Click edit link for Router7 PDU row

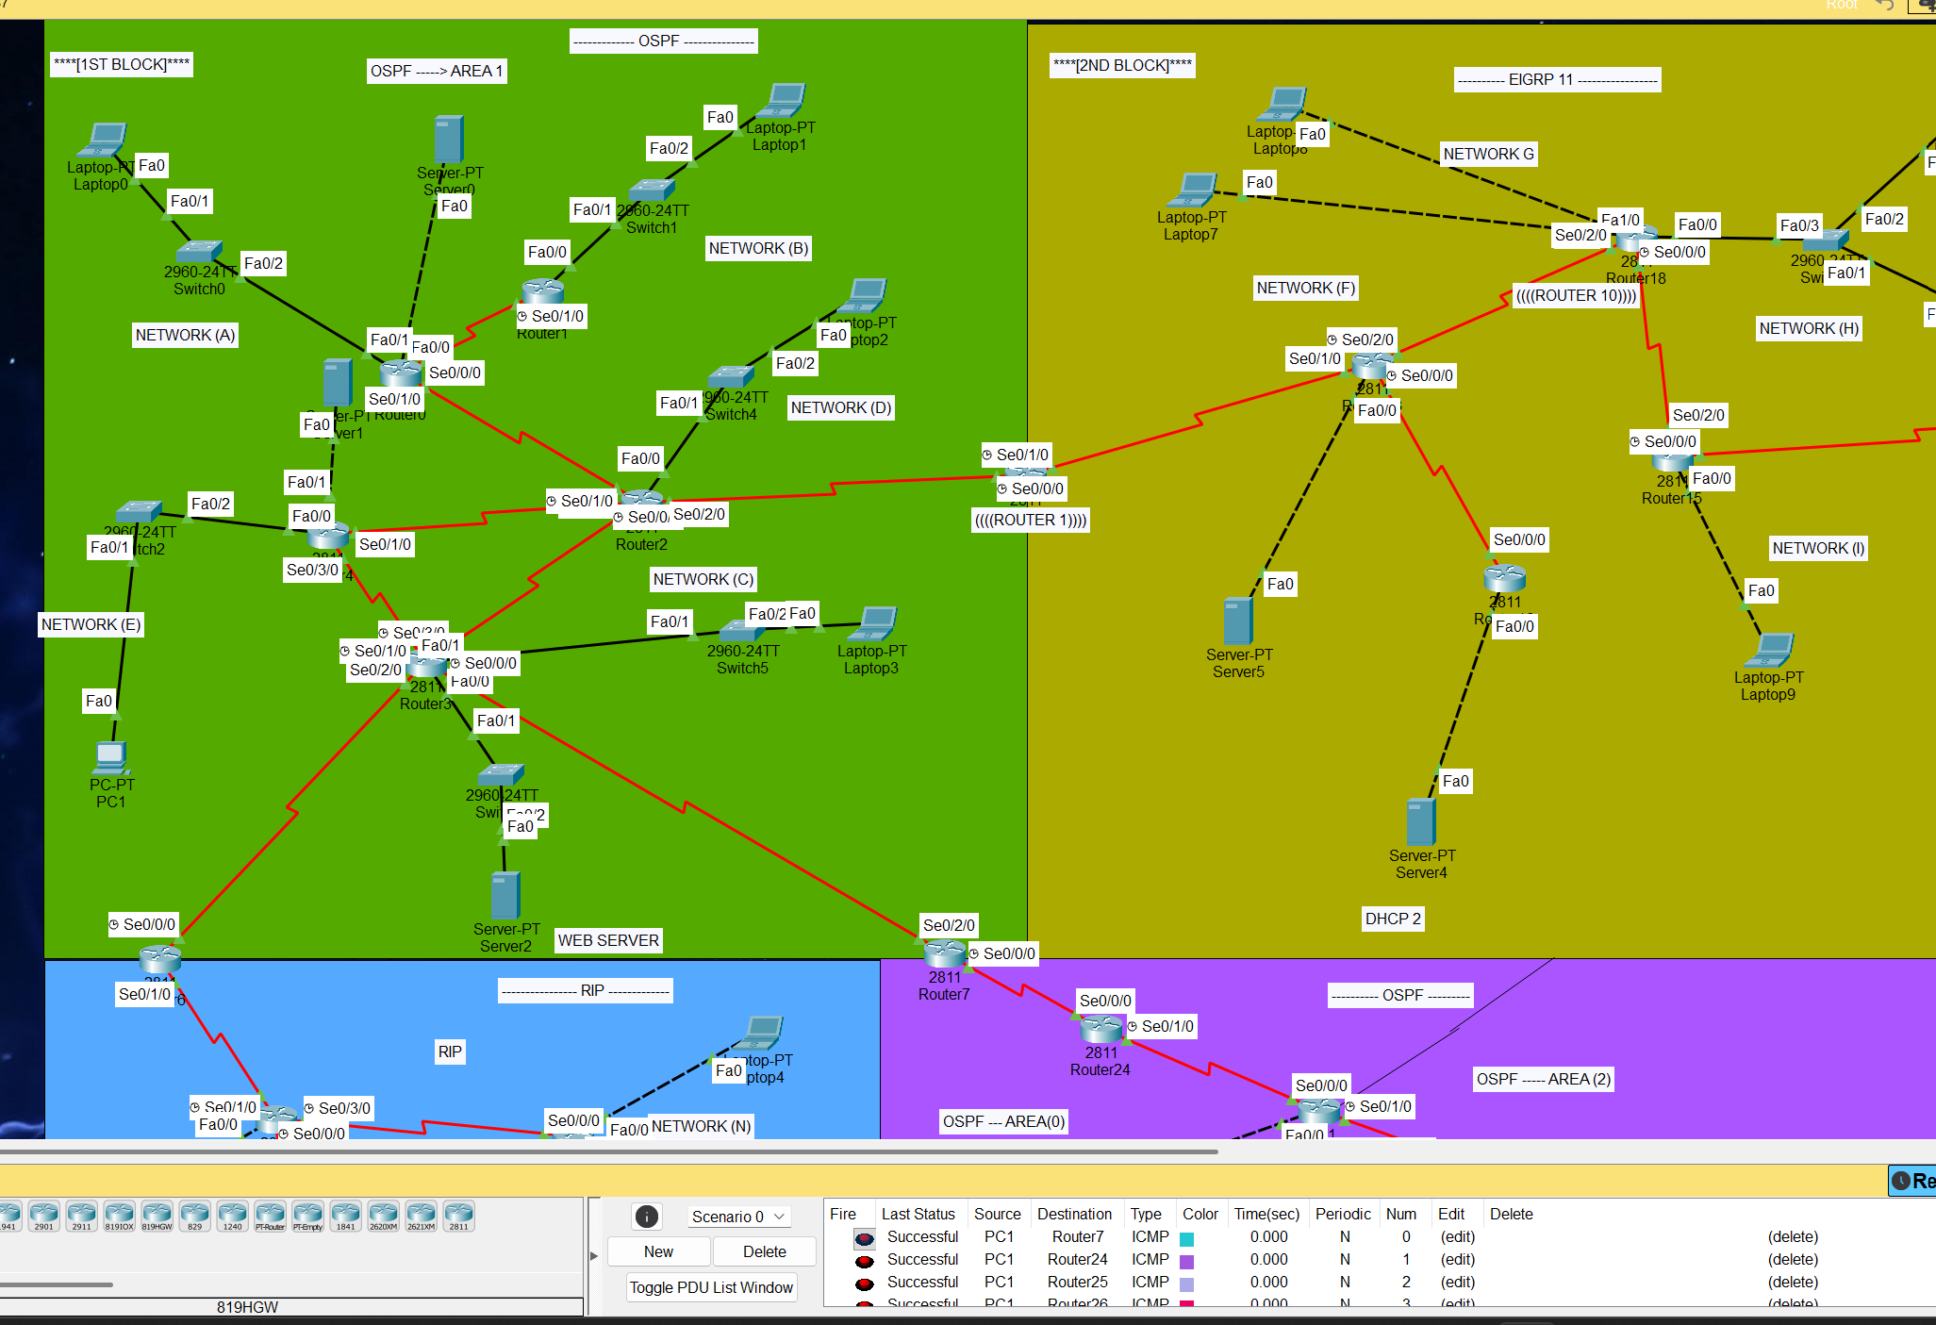click(1458, 1236)
